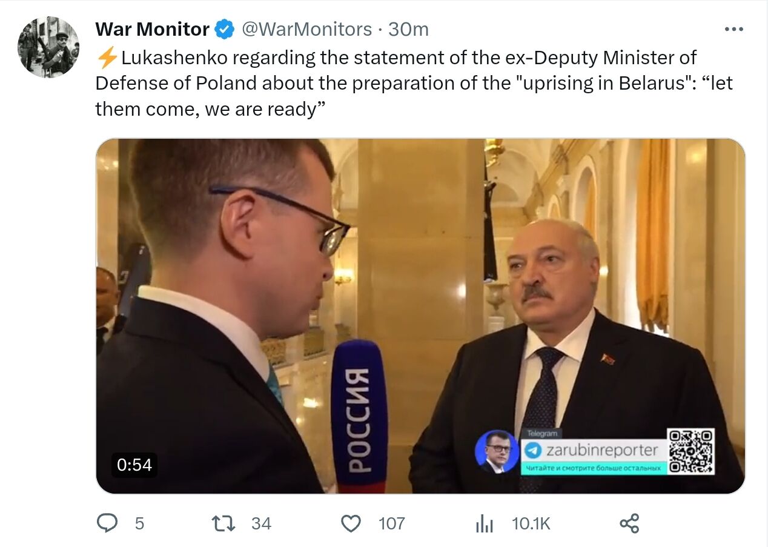Click the 107 likes count
Screen dimensions: 768x547
tap(391, 523)
